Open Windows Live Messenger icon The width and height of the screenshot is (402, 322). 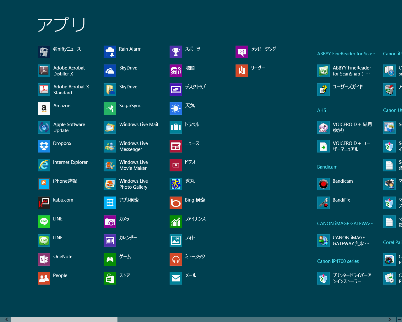(110, 146)
